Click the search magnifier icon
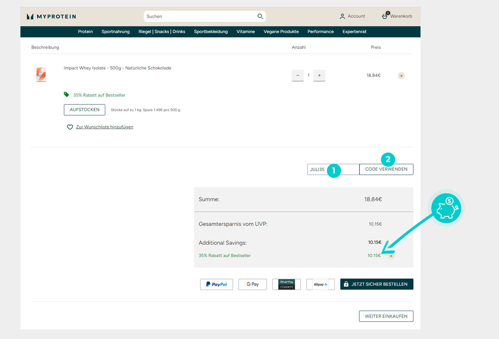Viewport: 499px width, 339px height. pos(260,16)
